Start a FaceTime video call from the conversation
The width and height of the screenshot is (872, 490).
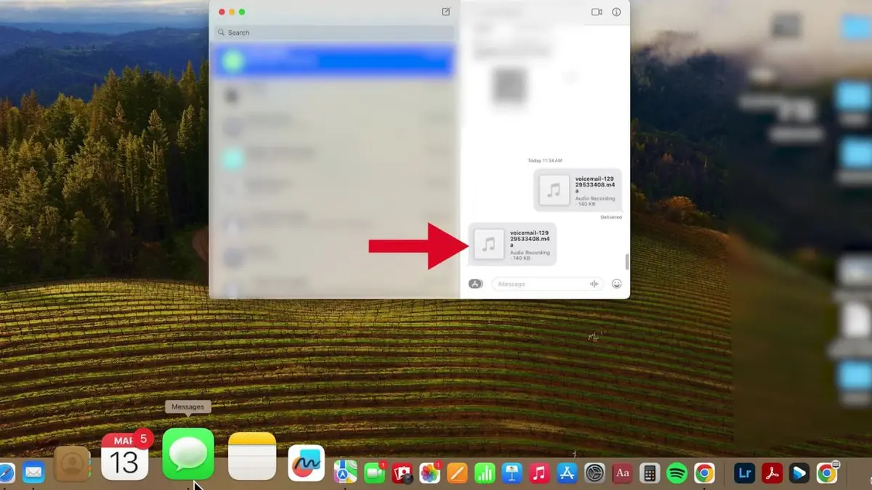pyautogui.click(x=597, y=12)
